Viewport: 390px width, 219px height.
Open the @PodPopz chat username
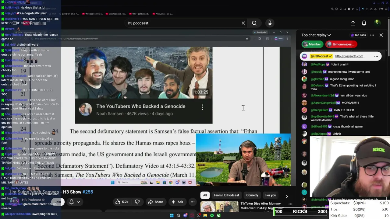[x=318, y=64]
